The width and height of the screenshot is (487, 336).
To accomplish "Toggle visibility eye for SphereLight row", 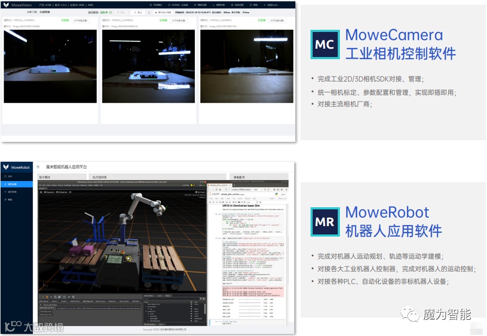I will 191,318.
